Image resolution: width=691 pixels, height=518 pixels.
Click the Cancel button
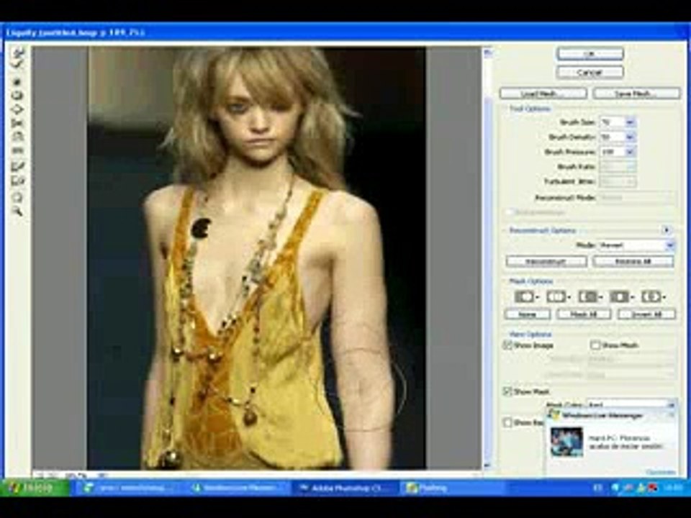click(590, 72)
